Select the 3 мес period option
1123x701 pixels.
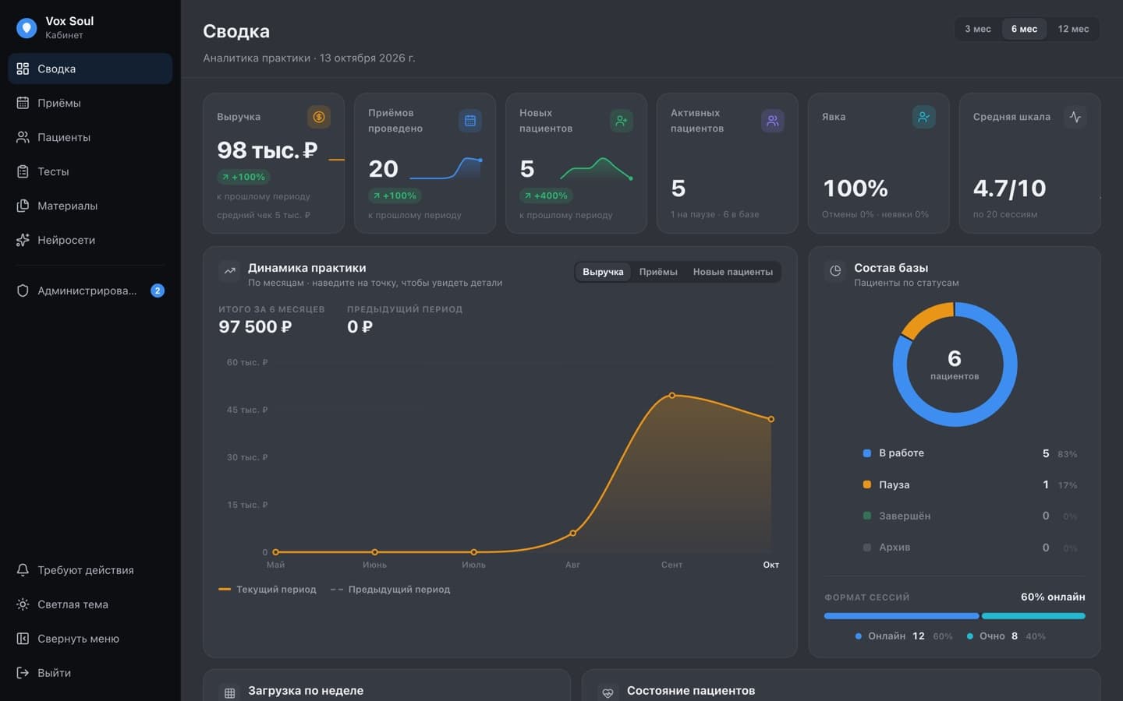point(978,29)
